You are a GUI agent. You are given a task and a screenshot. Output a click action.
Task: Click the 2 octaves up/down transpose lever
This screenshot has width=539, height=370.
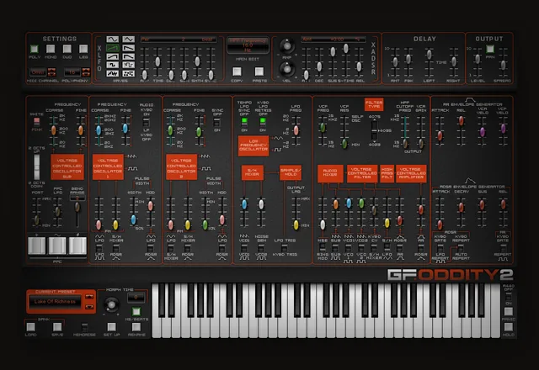pos(36,167)
